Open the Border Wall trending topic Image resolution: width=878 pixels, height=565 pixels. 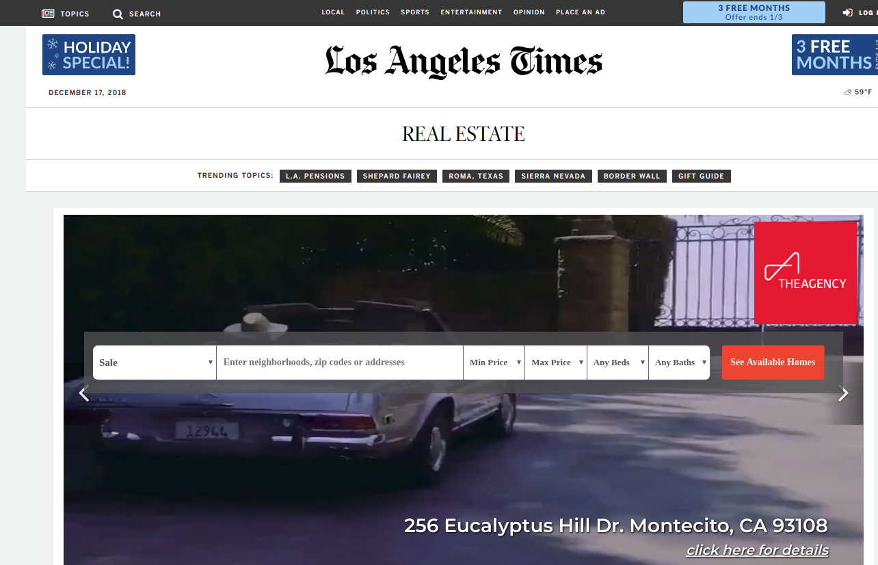coord(632,176)
